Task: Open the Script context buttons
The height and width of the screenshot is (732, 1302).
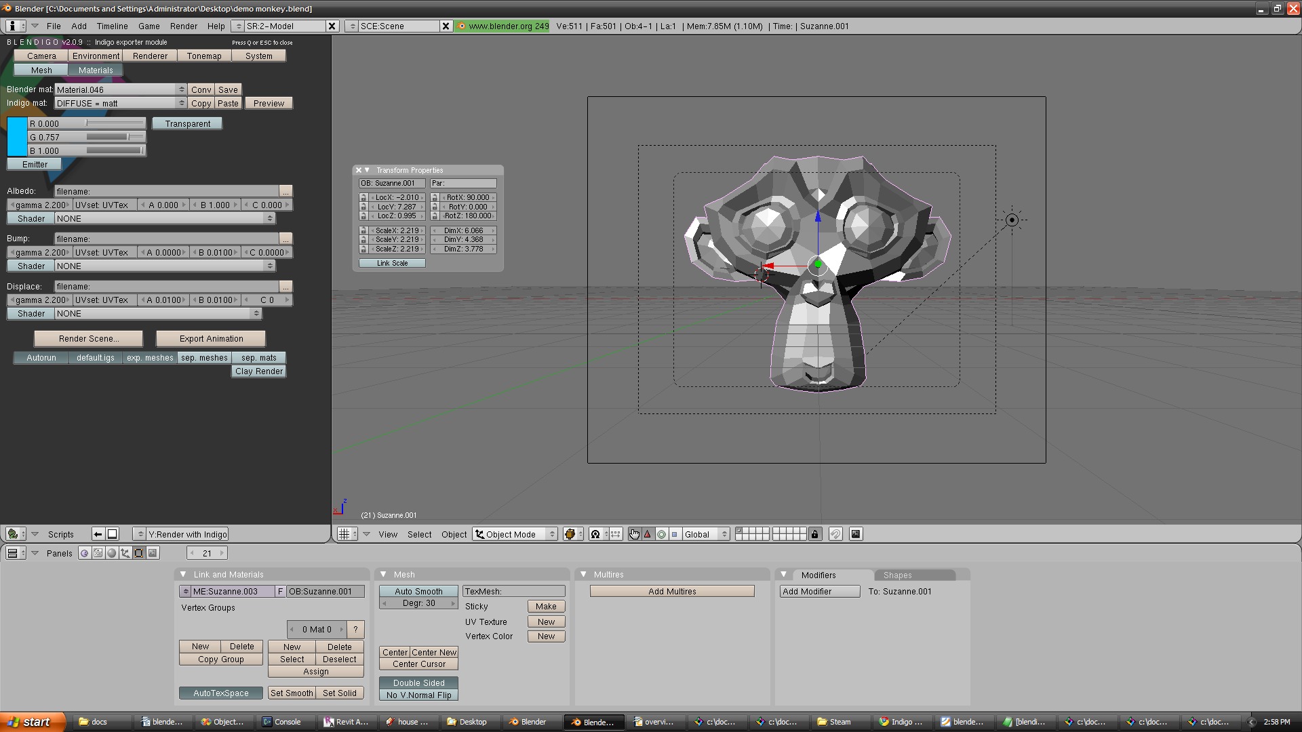Action: tap(98, 553)
